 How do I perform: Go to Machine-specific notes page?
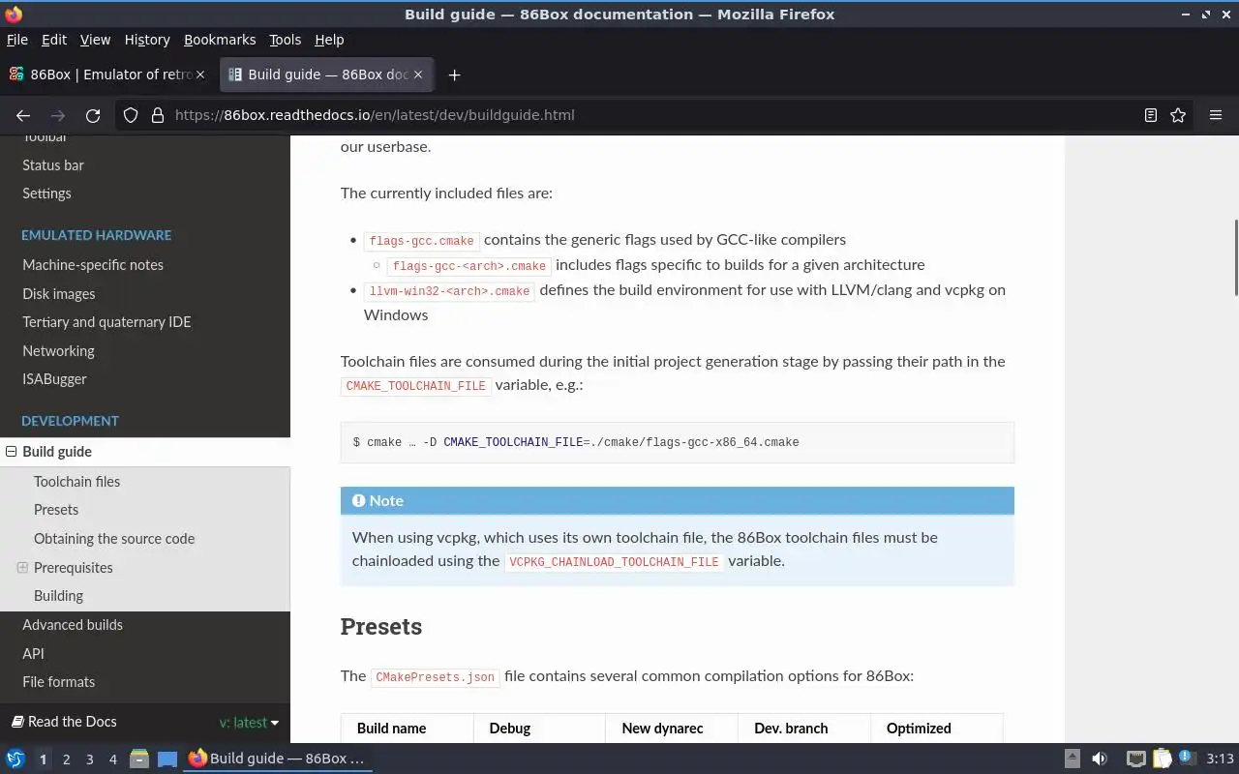tap(93, 265)
